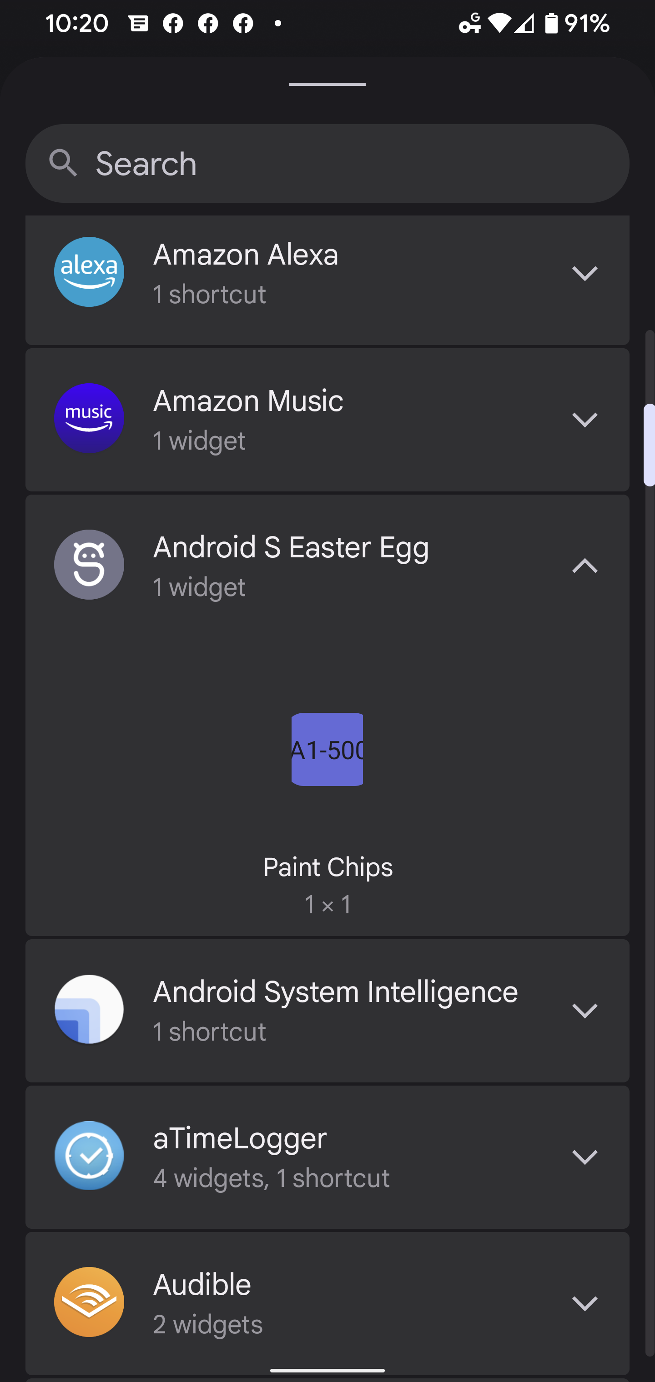Collapse the Android S Easter Egg section
Image resolution: width=655 pixels, height=1382 pixels.
(x=584, y=566)
